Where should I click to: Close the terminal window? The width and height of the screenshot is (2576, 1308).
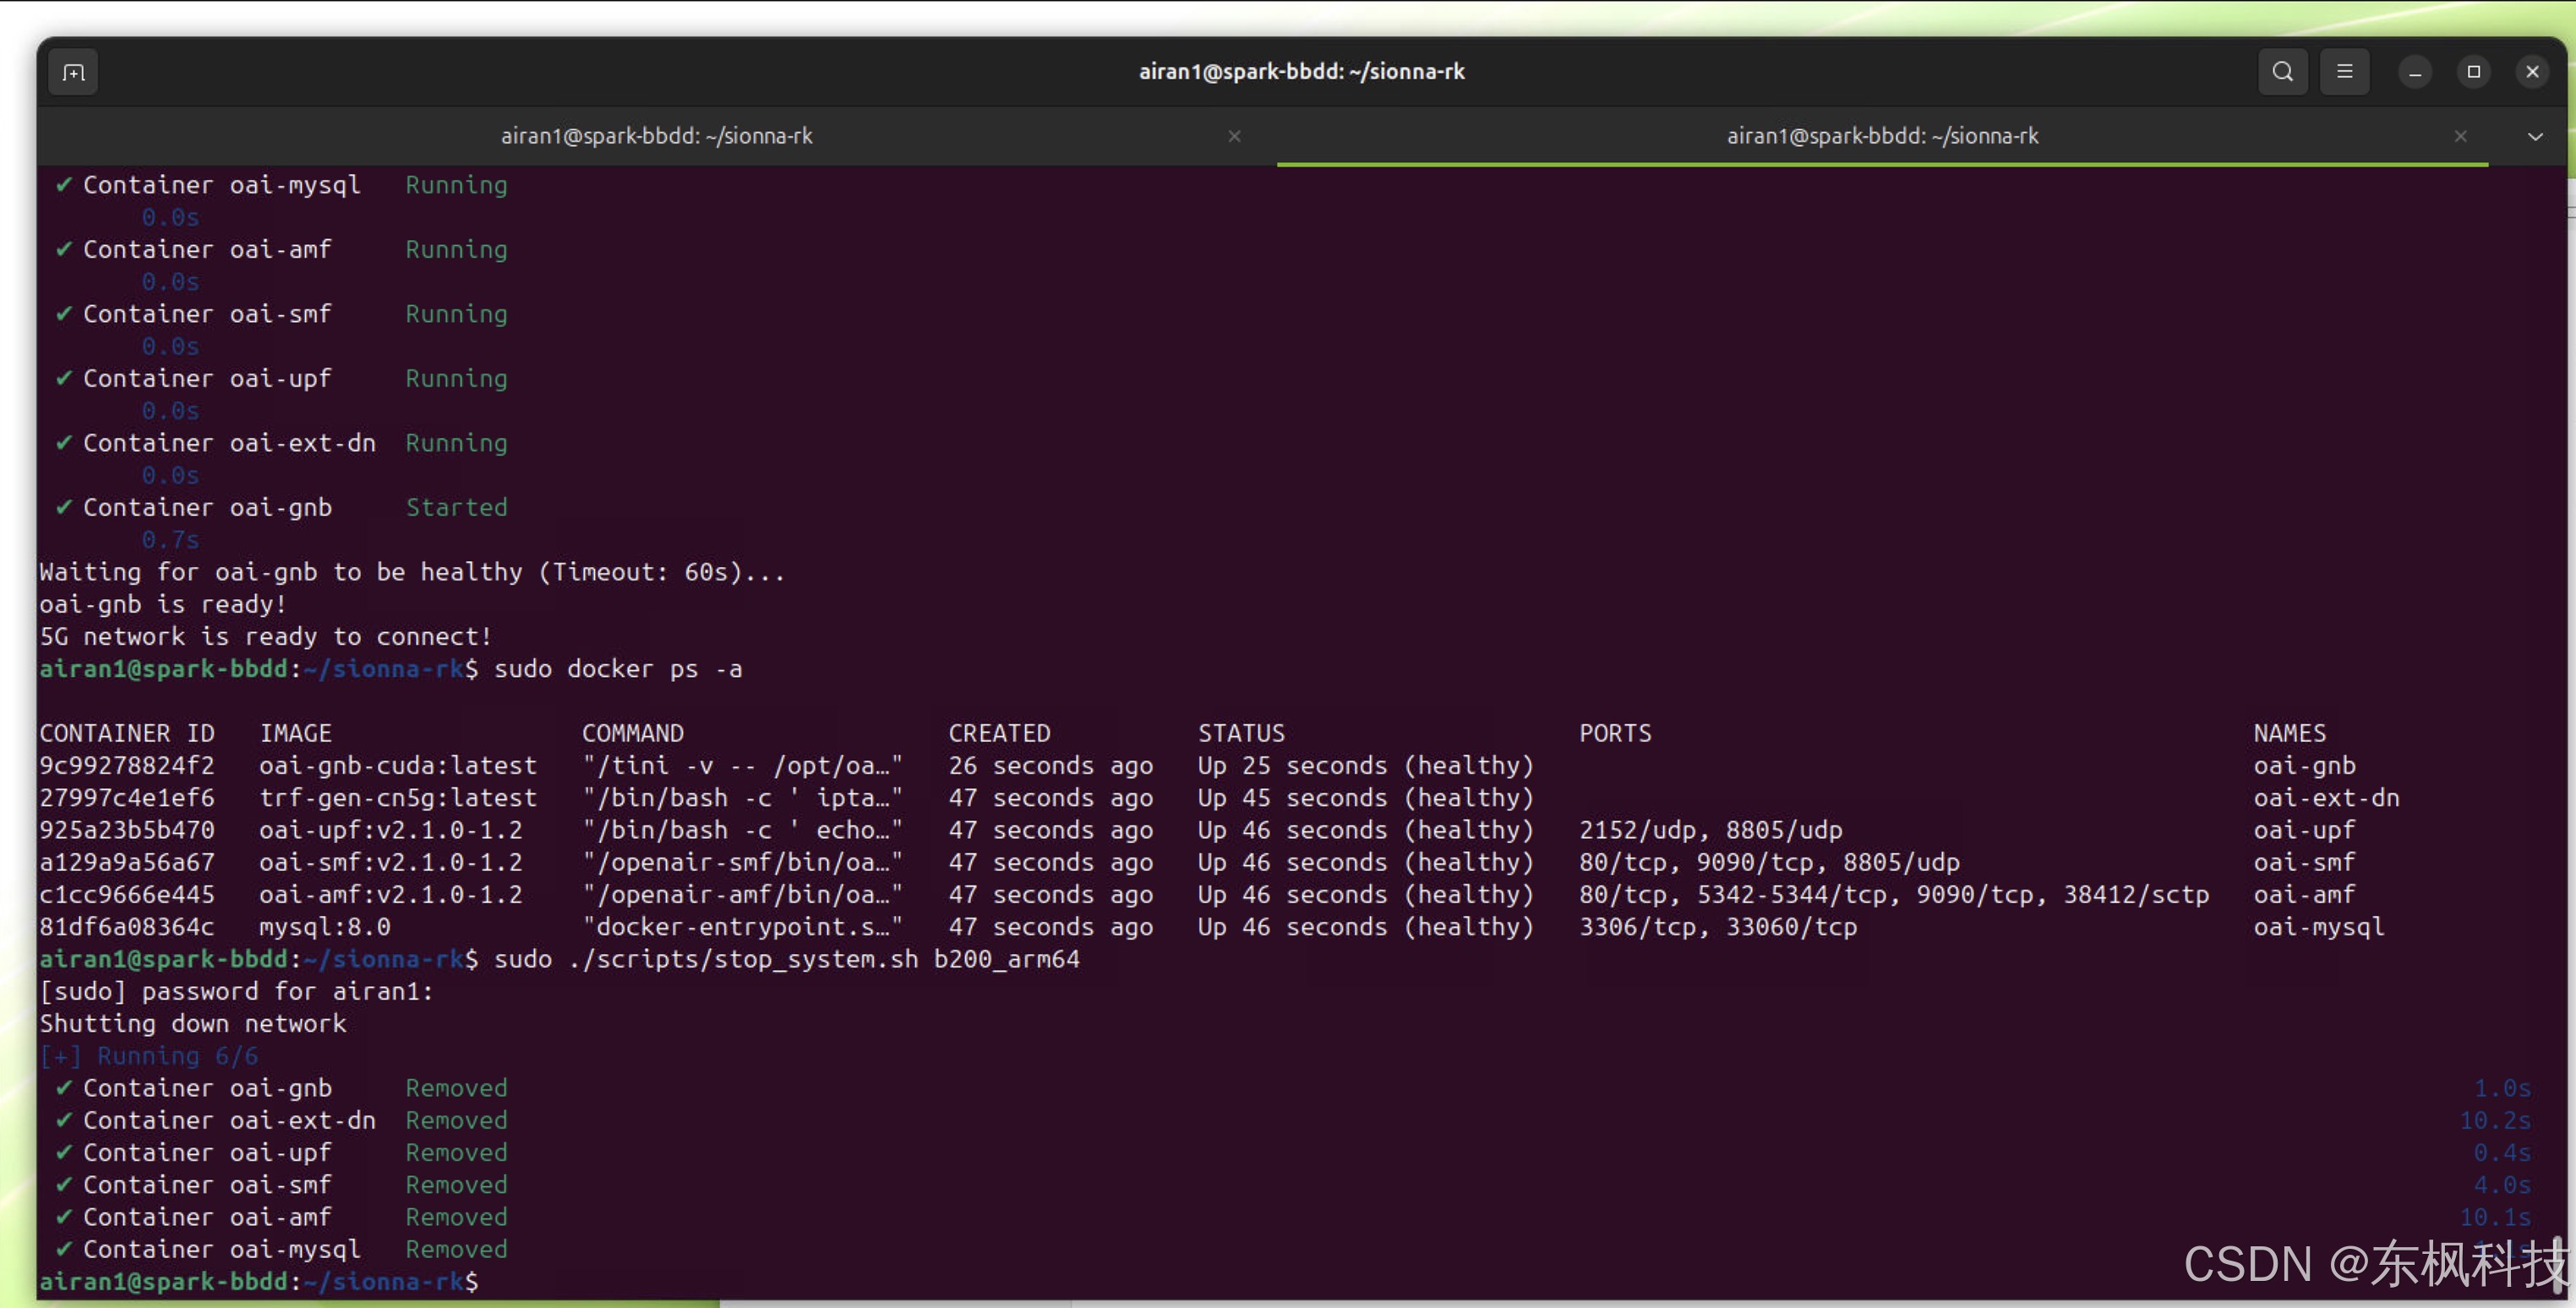(x=2532, y=72)
